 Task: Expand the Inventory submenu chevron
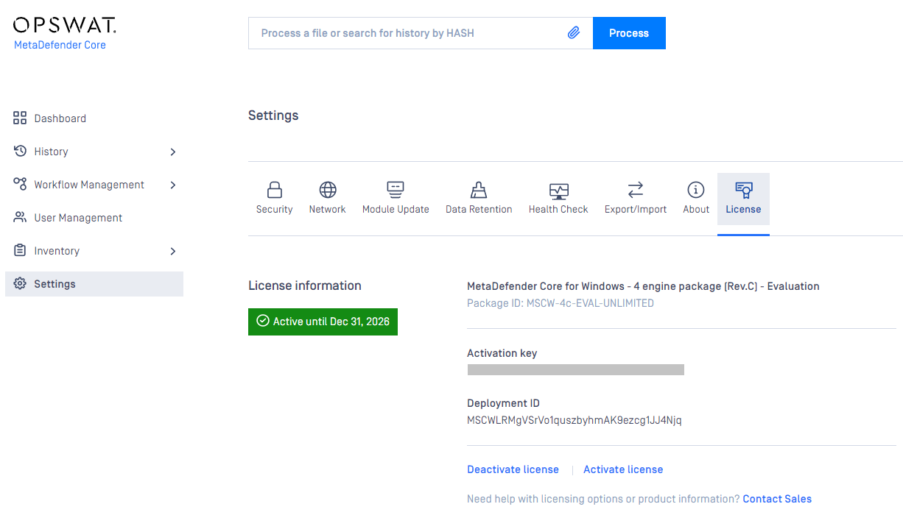173,251
